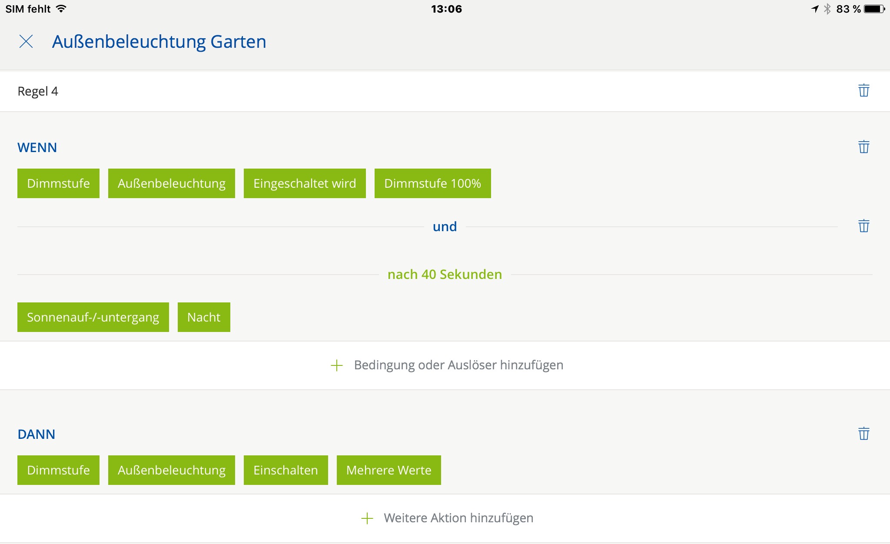Change the 'Nacht' time-of-day chip
Image resolution: width=890 pixels, height=544 pixels.
coord(203,317)
